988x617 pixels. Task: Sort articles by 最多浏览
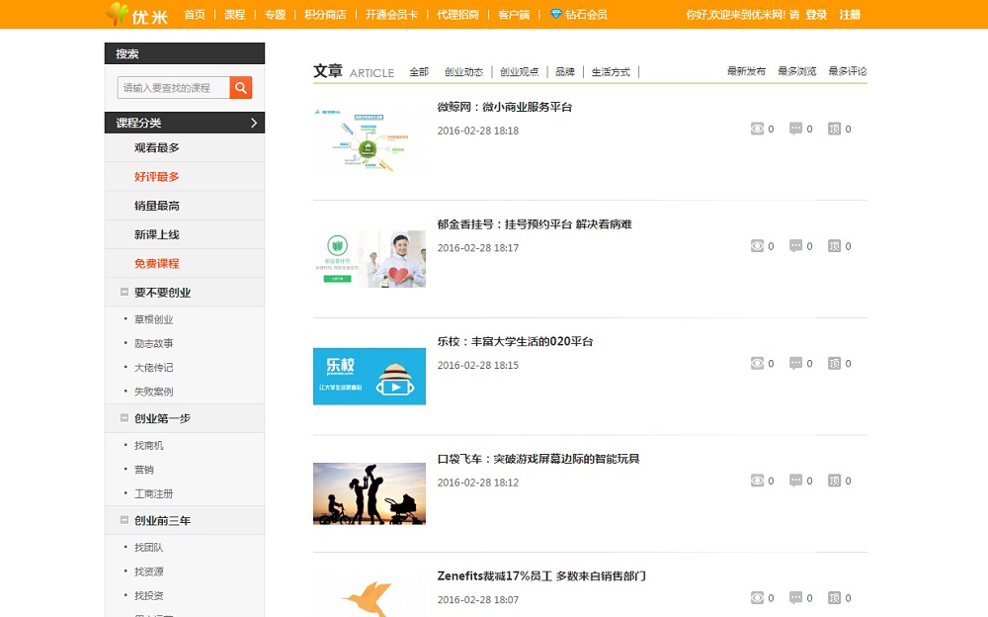[x=796, y=71]
